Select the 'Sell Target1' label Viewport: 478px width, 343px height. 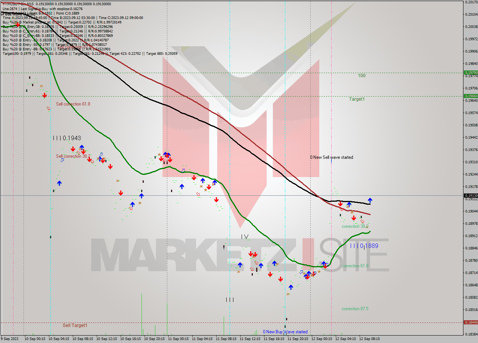[75, 325]
